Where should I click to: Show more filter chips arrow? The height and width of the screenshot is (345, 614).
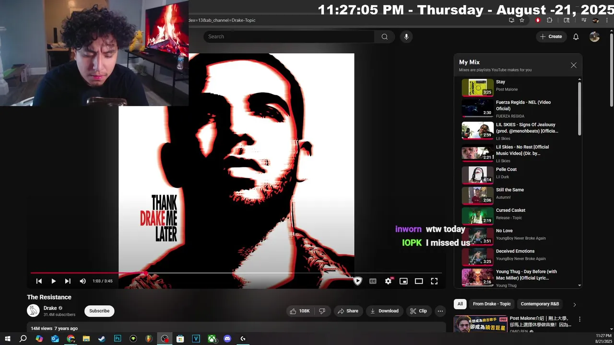pyautogui.click(x=574, y=304)
